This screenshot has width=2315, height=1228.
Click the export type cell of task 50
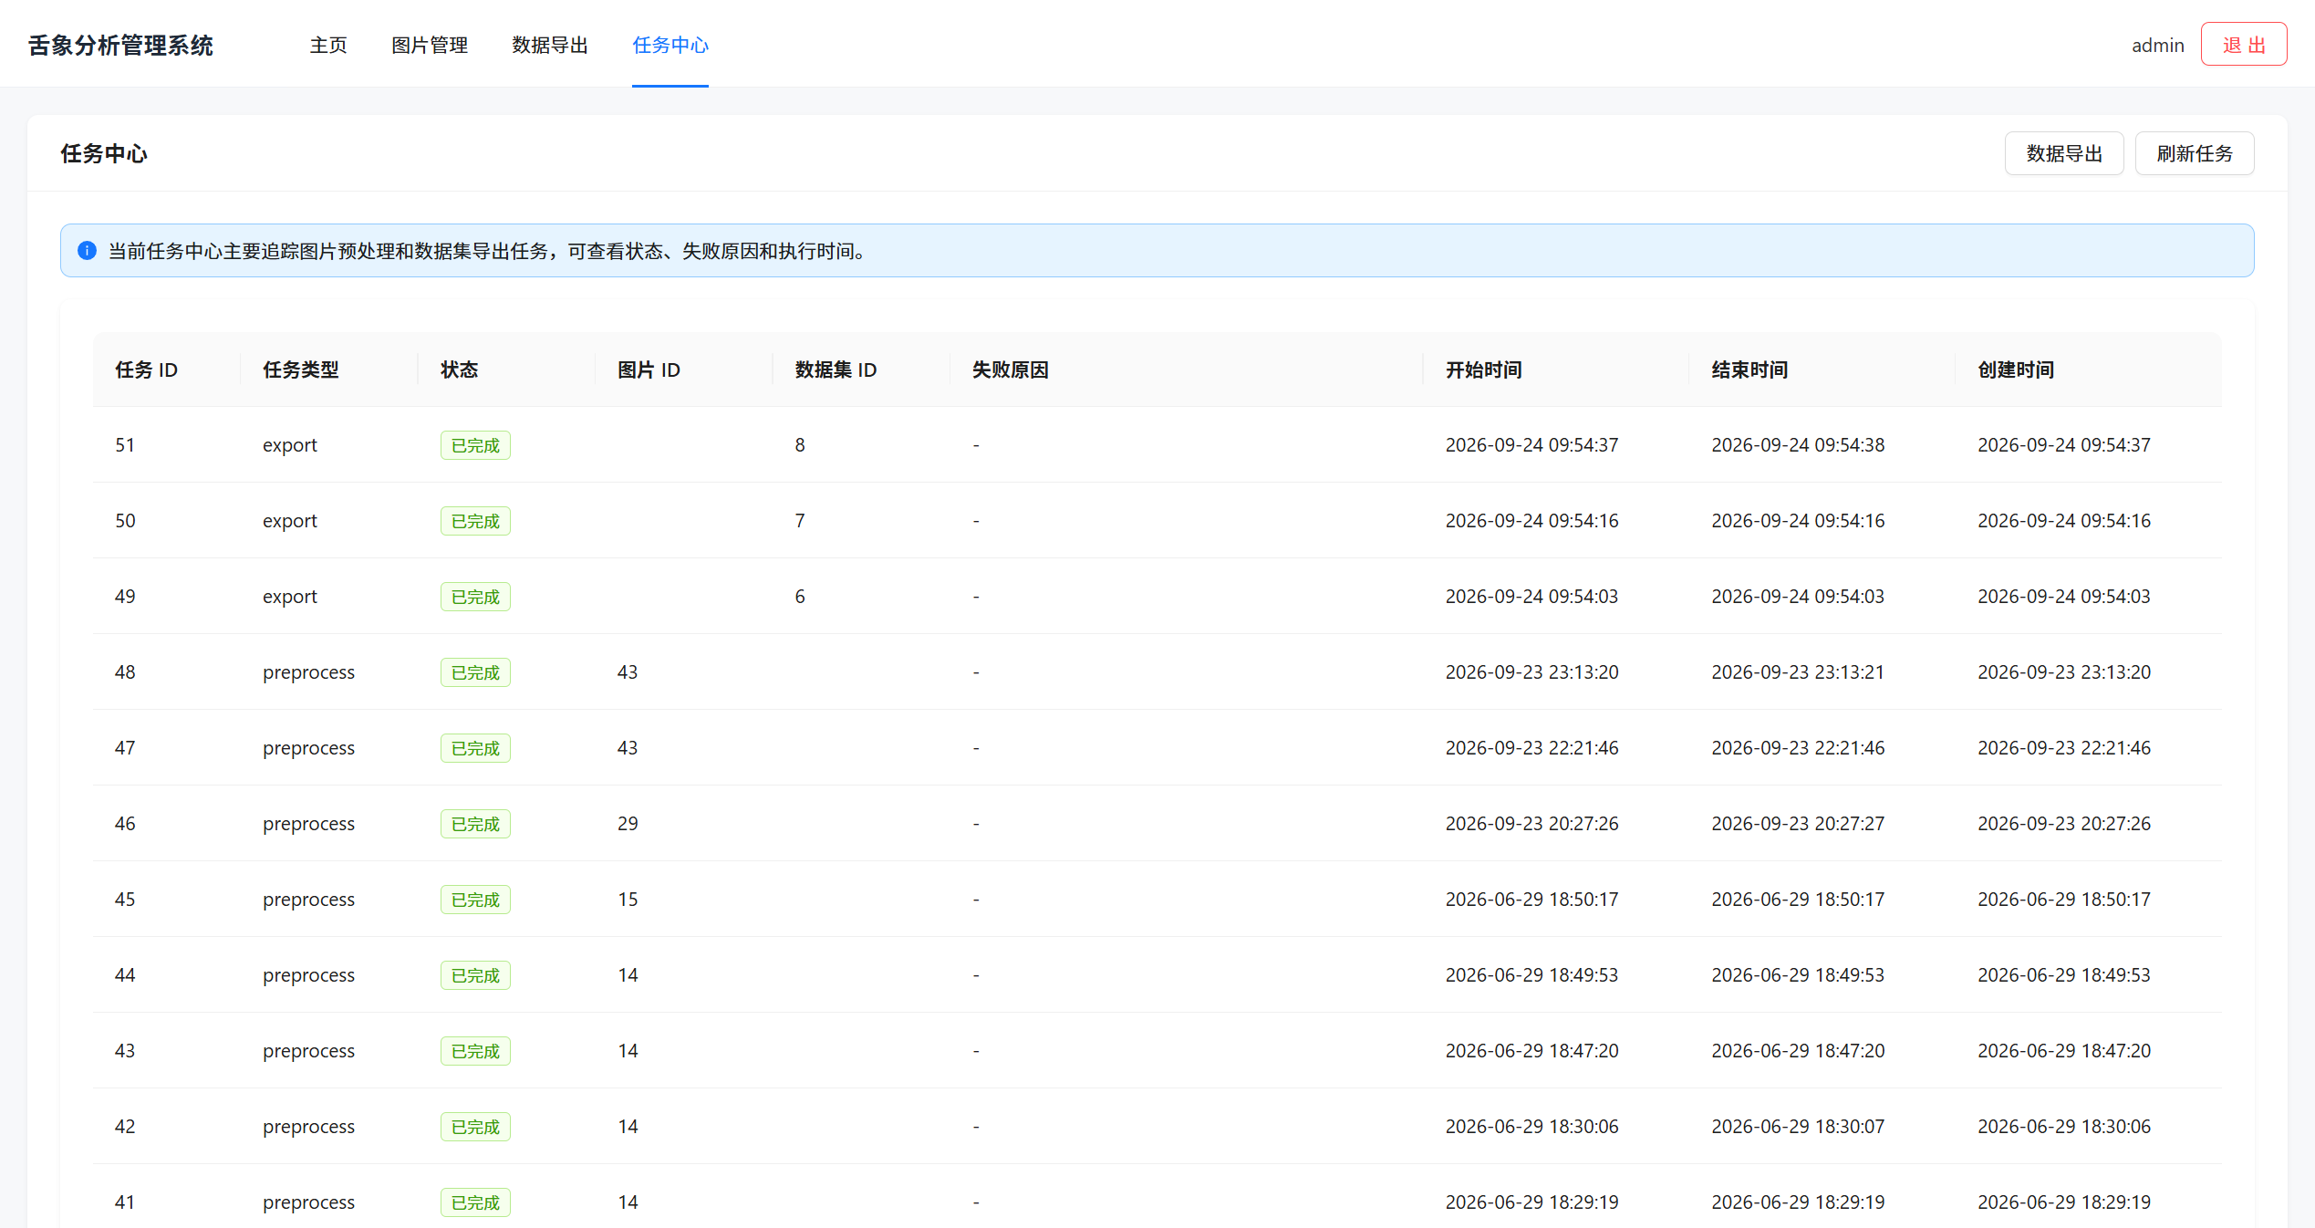coord(290,521)
